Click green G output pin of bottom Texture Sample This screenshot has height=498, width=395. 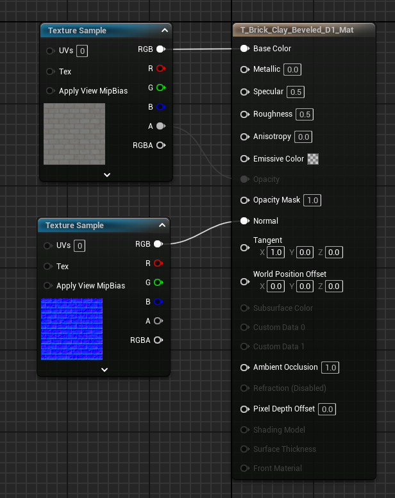coord(158,283)
